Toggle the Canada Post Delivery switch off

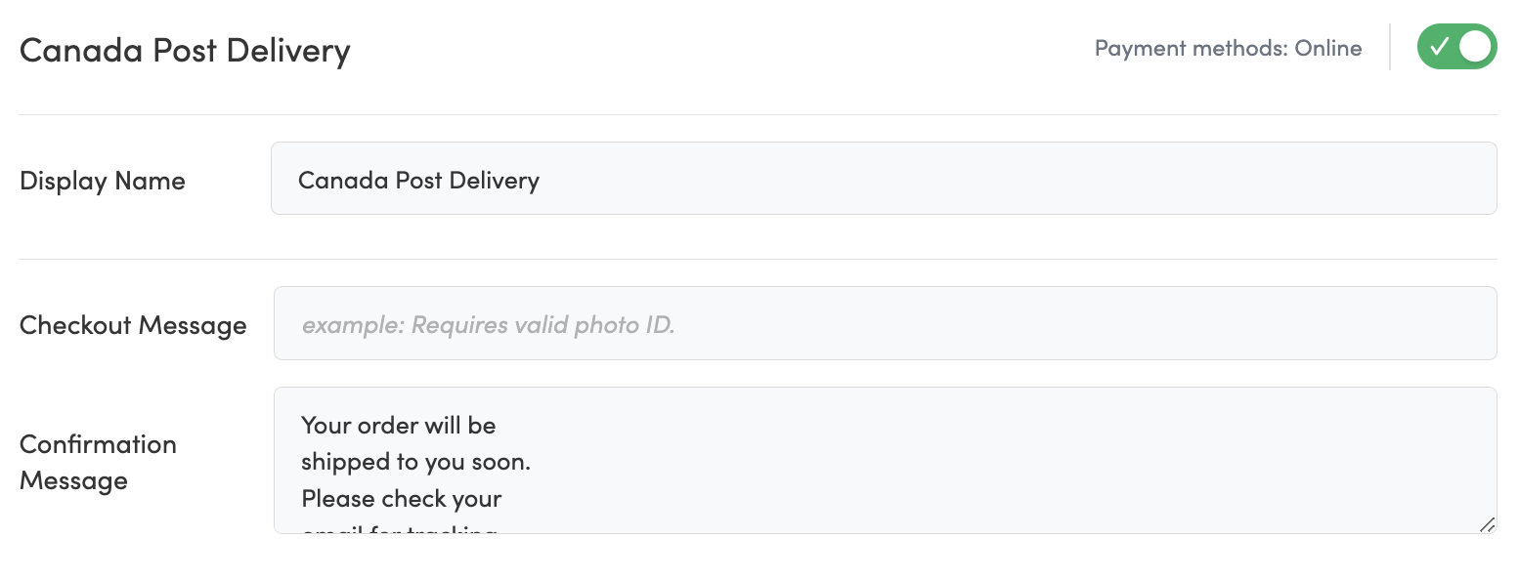tap(1456, 47)
